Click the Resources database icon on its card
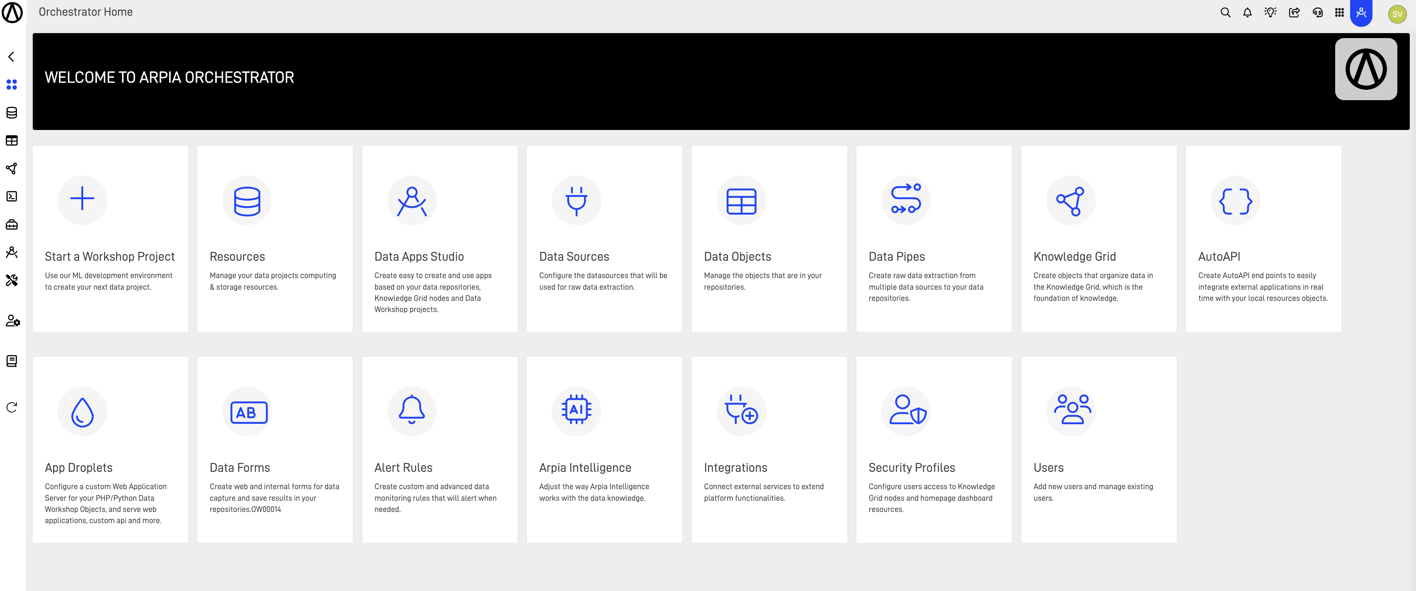1416x591 pixels. click(x=247, y=201)
